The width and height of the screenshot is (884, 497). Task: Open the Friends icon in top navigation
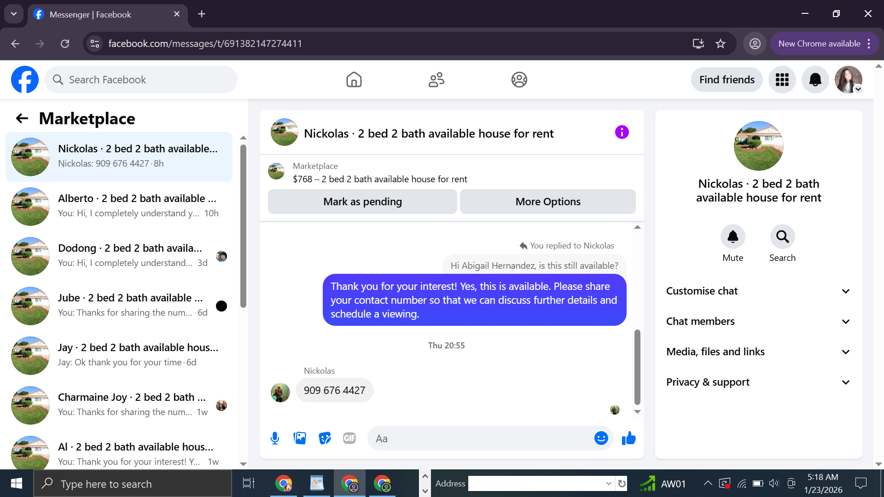point(436,80)
